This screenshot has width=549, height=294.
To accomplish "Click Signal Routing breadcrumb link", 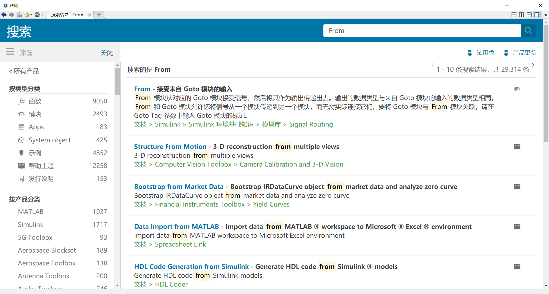I will (x=311, y=124).
